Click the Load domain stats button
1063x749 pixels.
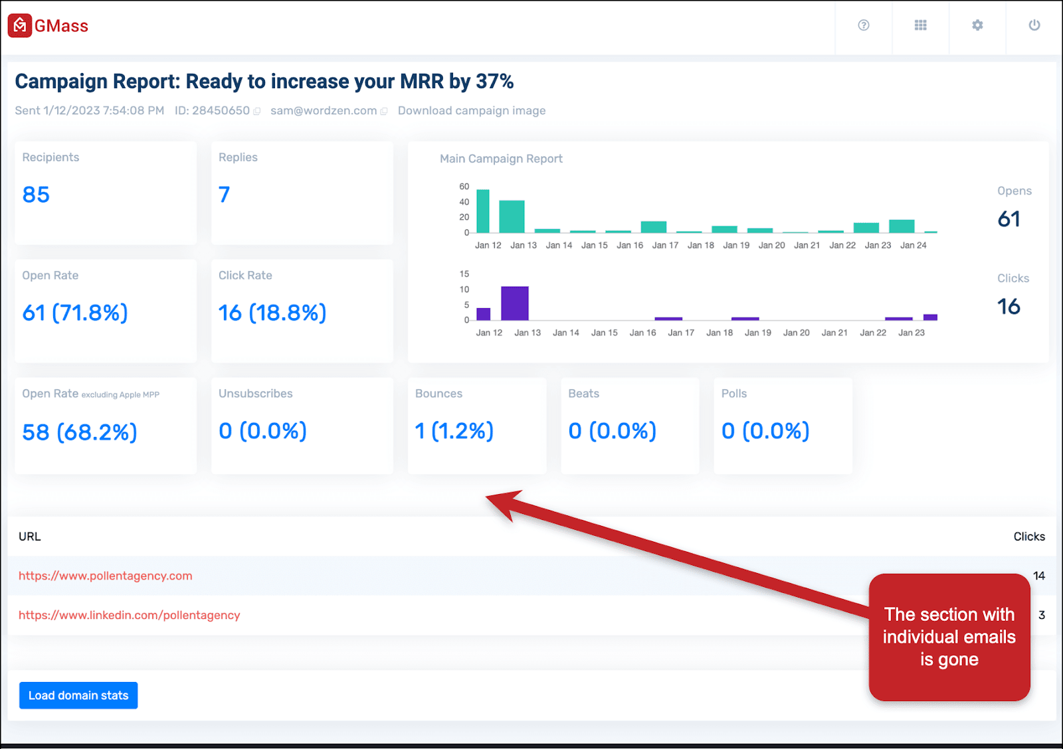coord(78,695)
